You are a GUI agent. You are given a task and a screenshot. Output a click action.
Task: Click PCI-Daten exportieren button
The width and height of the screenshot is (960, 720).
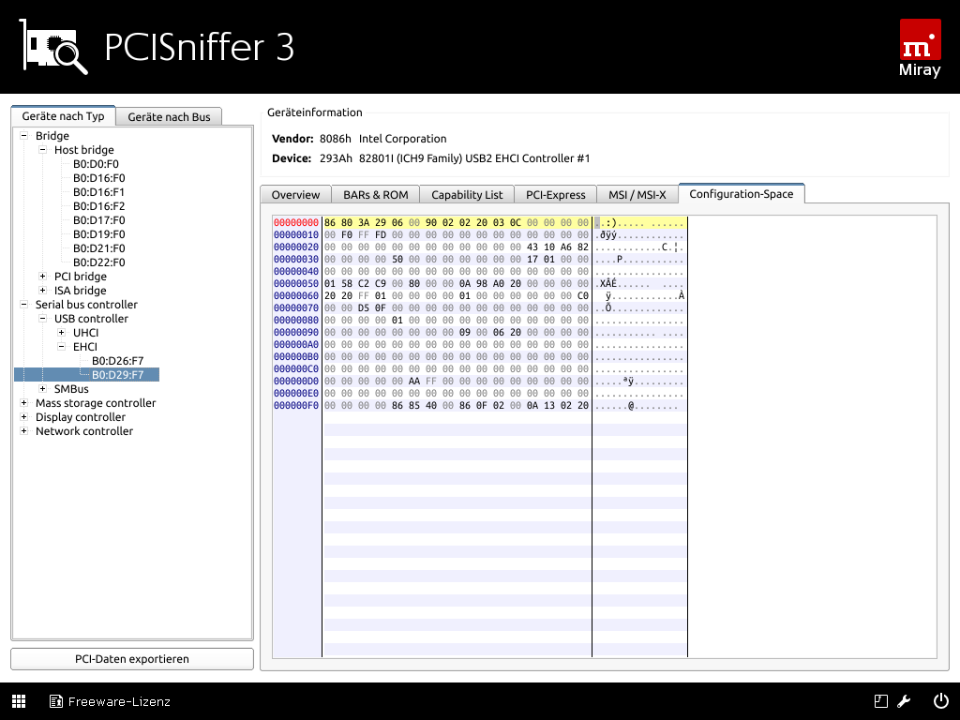[x=132, y=659]
